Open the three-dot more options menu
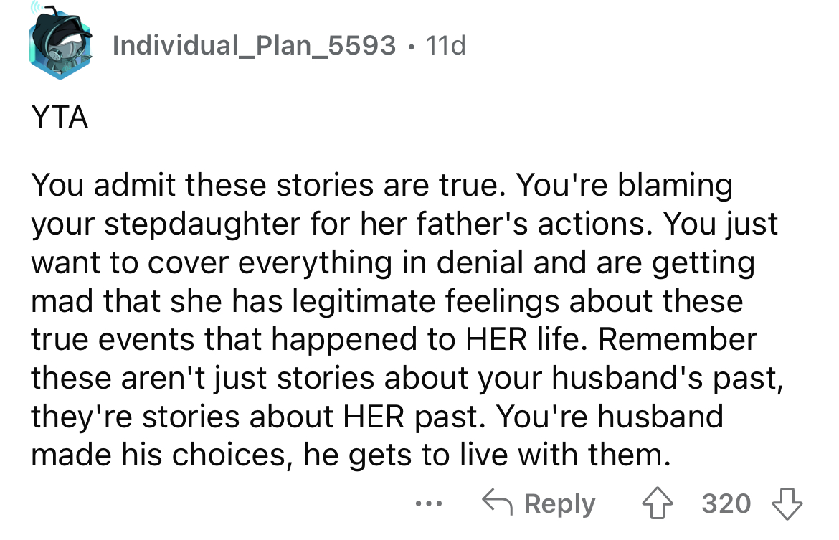This screenshot has height=540, width=839. pyautogui.click(x=429, y=503)
